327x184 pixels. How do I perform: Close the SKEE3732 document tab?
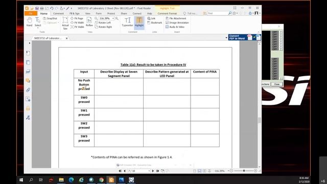[66, 38]
